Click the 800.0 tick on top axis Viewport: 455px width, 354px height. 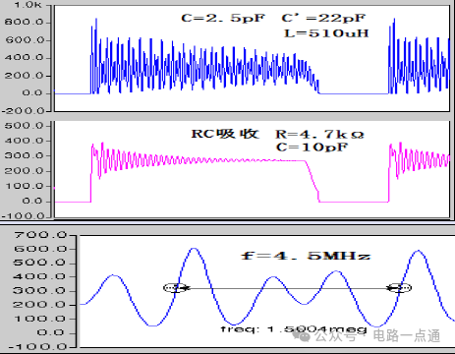click(24, 23)
